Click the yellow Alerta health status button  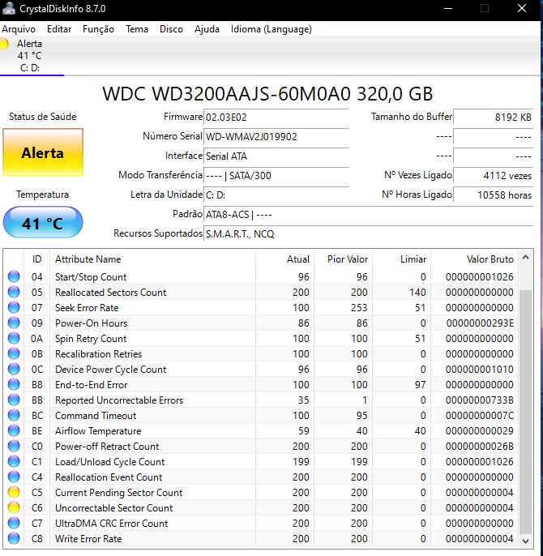[x=43, y=152]
